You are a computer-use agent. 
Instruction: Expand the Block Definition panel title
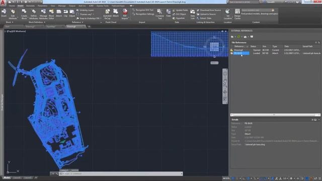pos(37,22)
